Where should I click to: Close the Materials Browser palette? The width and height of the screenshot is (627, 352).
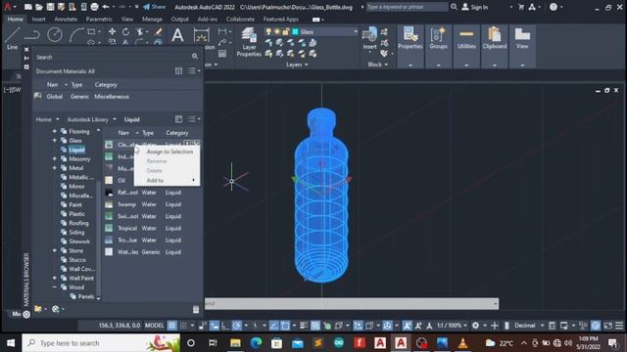(x=26, y=50)
